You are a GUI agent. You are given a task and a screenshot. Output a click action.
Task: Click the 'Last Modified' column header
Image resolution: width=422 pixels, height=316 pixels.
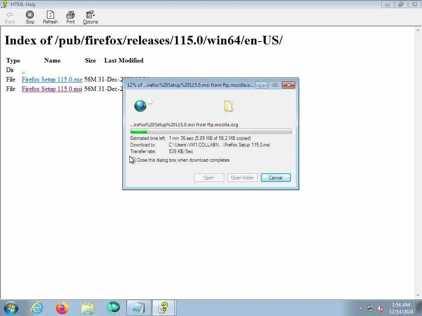(x=124, y=60)
